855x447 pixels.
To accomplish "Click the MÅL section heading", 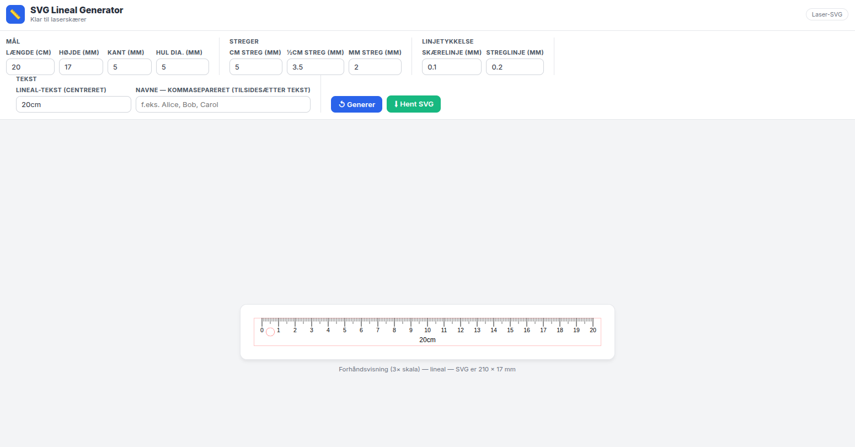I will tap(13, 41).
